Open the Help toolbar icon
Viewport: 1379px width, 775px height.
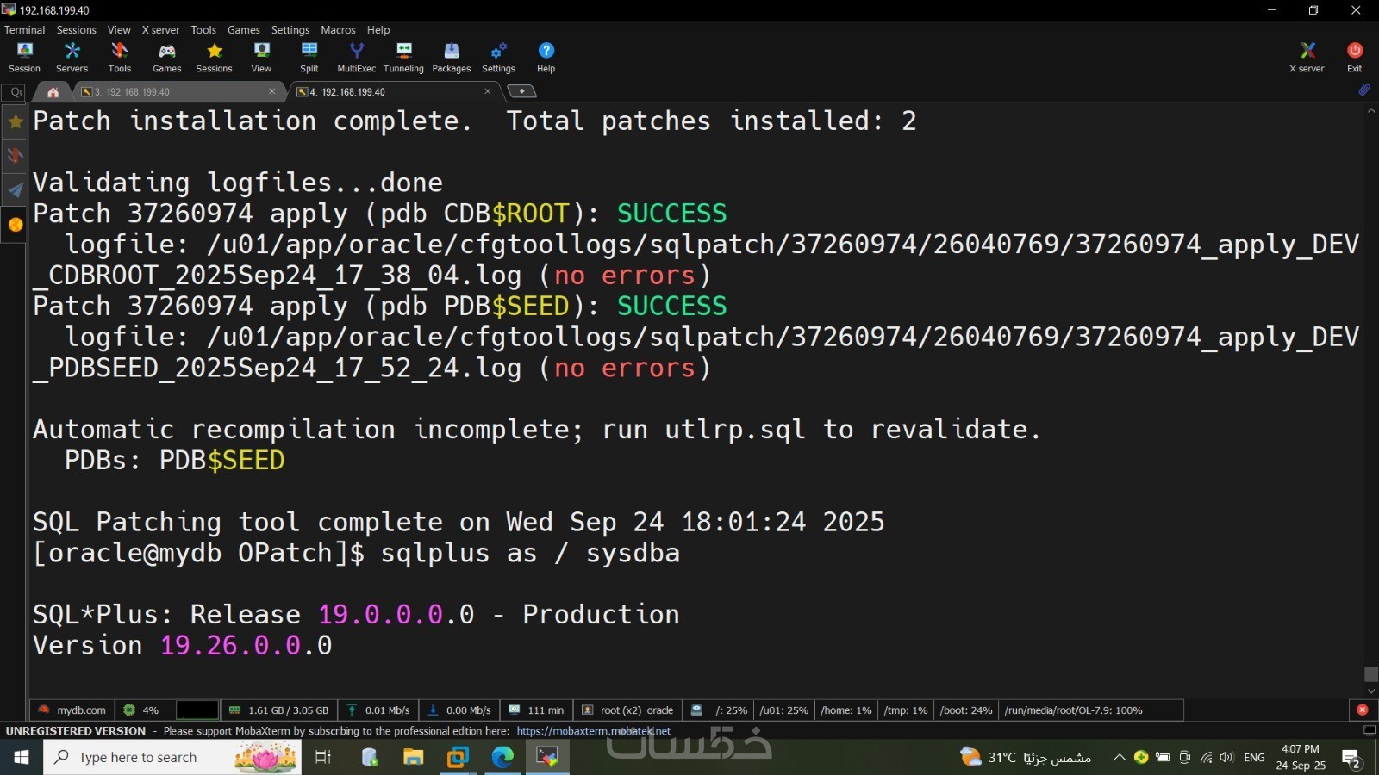click(x=546, y=57)
